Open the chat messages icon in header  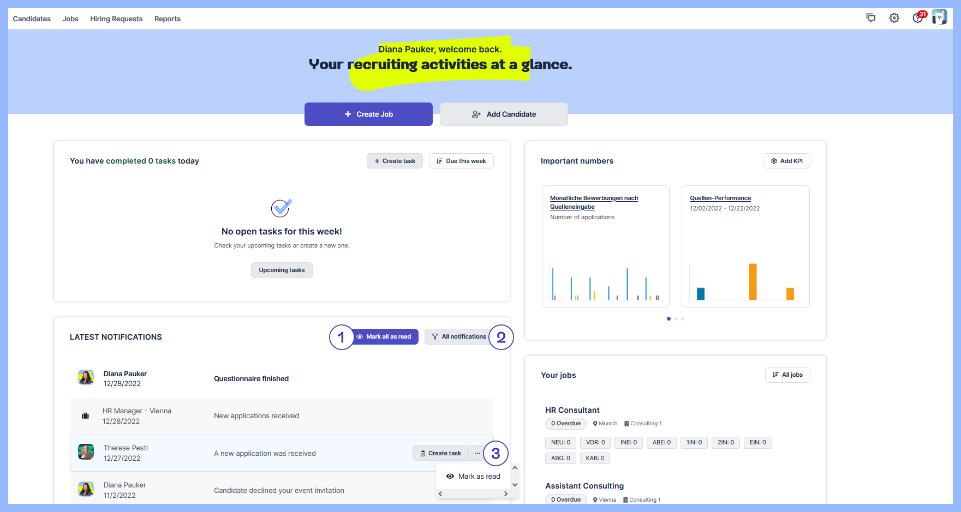pos(870,18)
